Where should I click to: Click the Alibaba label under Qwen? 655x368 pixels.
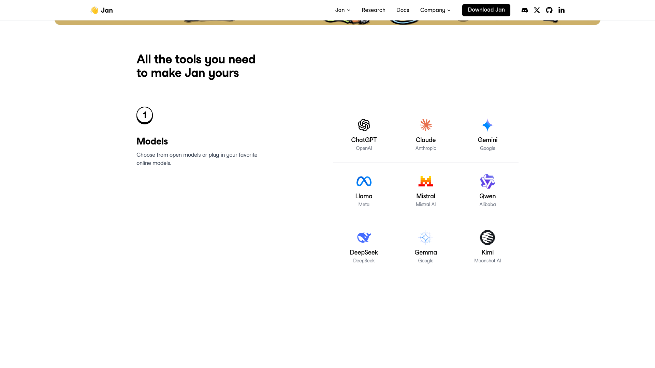[487, 204]
